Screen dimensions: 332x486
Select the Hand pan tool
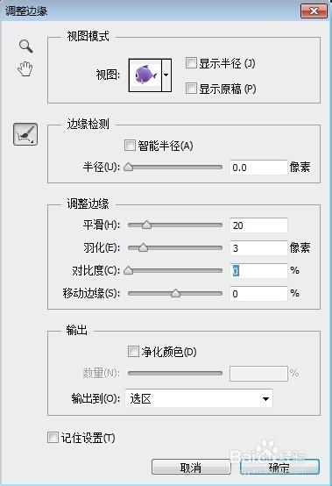click(25, 68)
